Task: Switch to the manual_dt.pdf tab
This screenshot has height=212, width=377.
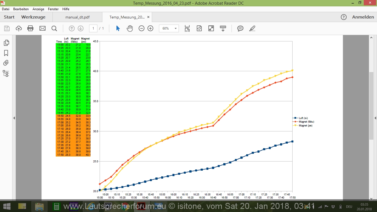Action: (x=77, y=17)
